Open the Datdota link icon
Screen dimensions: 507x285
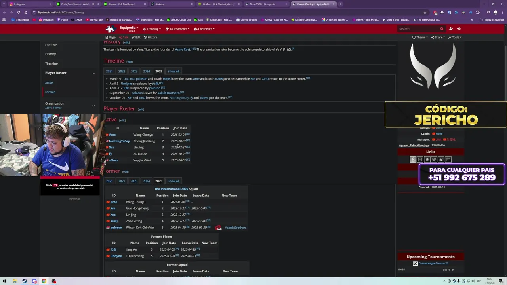pyautogui.click(x=420, y=160)
